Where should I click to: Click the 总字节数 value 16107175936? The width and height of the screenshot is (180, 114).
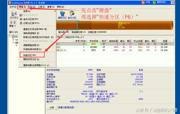137,74
